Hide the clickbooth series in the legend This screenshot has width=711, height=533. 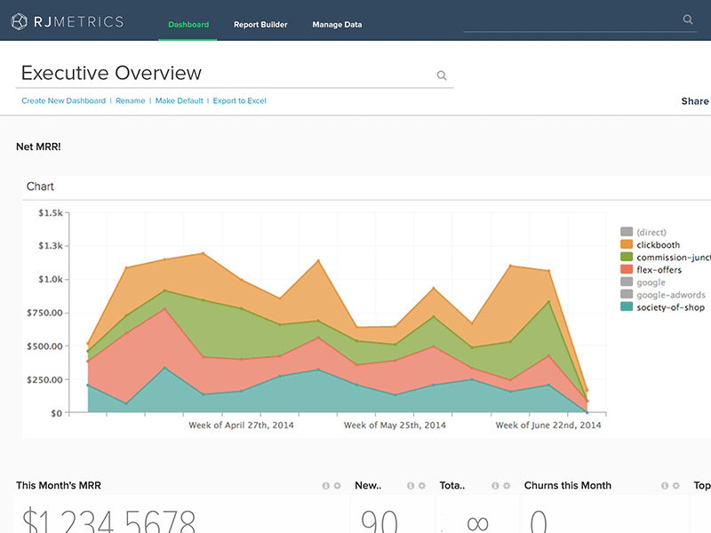click(658, 245)
